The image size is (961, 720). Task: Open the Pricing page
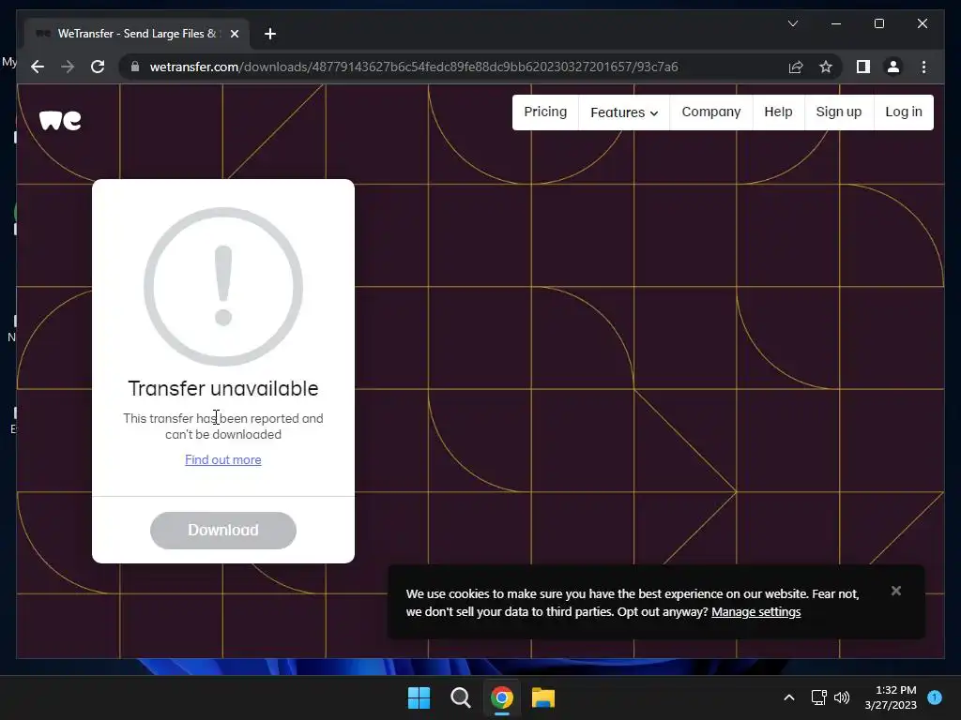tap(545, 112)
